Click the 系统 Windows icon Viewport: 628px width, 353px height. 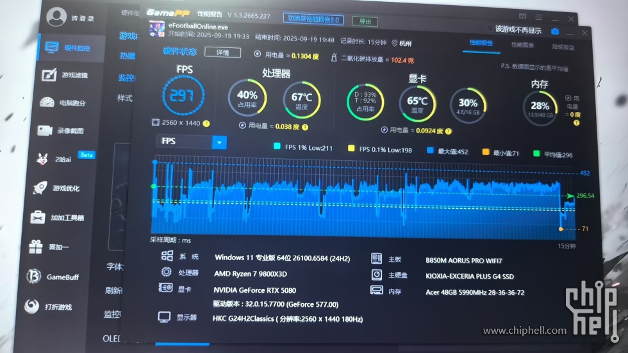click(x=167, y=256)
